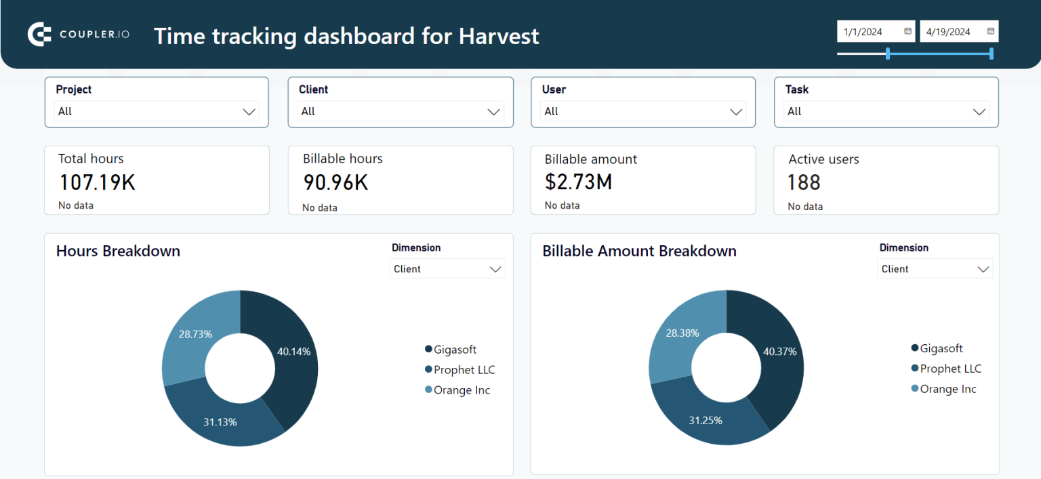Click the Project filter label
This screenshot has width=1041, height=479.
tap(74, 89)
